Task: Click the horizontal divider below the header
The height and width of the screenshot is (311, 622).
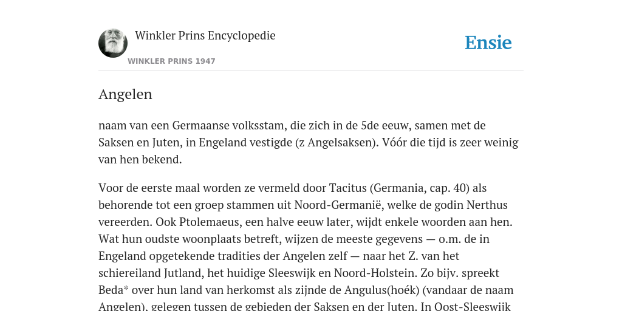Action: click(x=311, y=70)
